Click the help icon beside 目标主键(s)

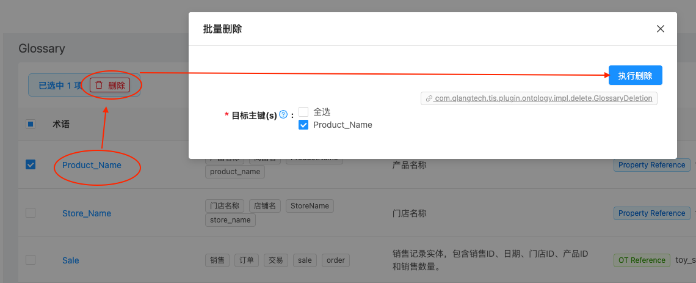(x=283, y=115)
